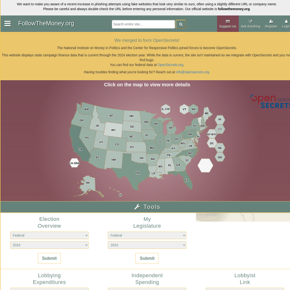
Task: Open the Ask Anything icon link
Action: (250, 24)
